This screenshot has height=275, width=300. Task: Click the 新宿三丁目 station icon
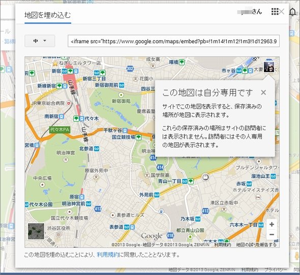[x=97, y=73]
